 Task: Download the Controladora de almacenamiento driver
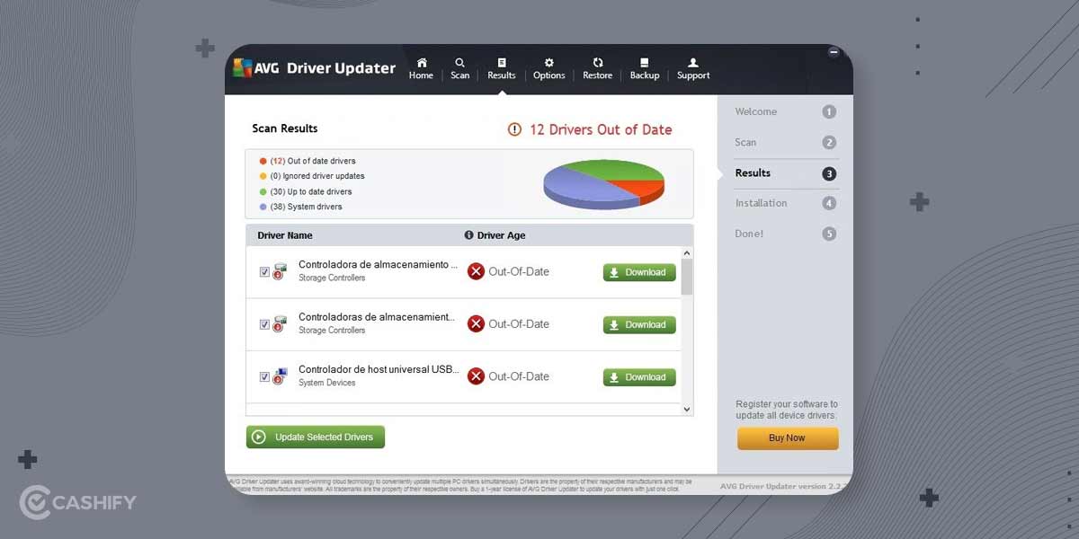point(638,271)
